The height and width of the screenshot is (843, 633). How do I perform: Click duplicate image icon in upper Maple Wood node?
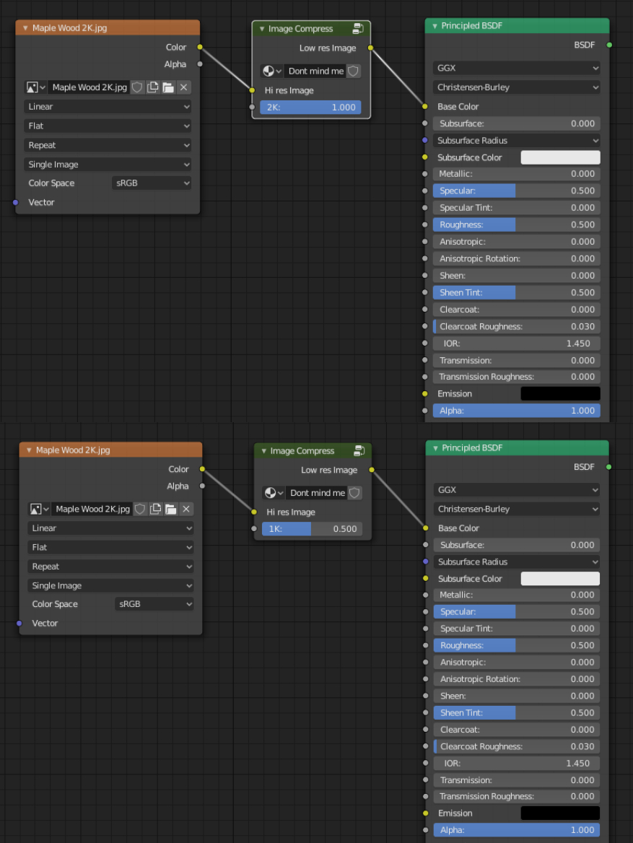[x=153, y=87]
